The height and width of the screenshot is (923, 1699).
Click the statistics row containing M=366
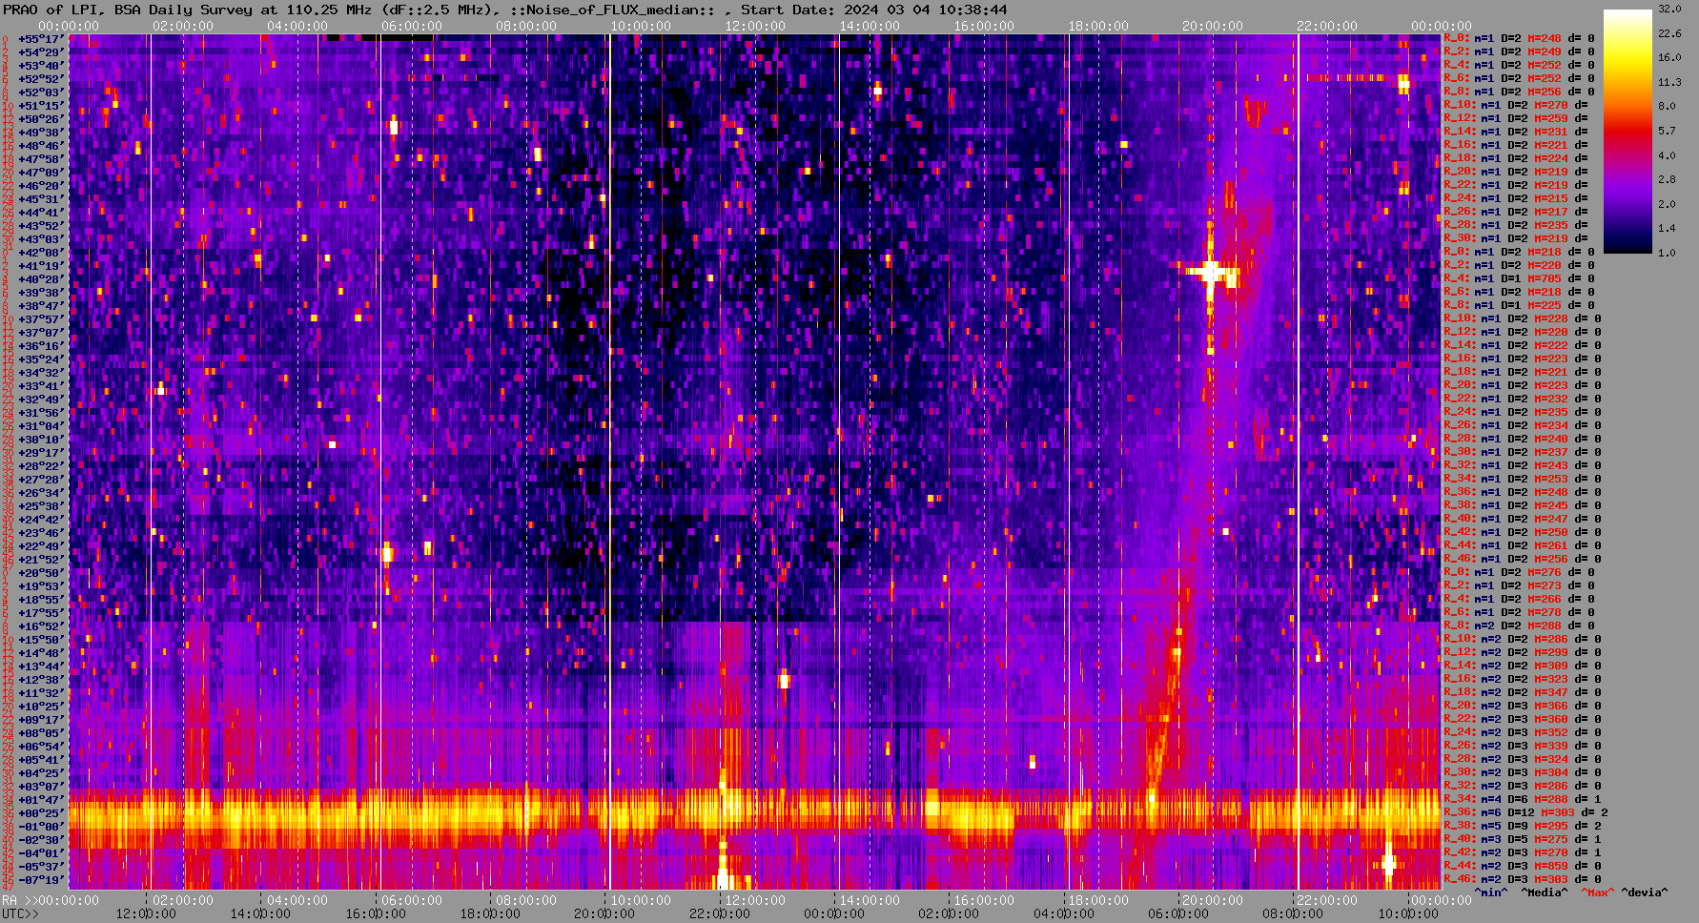tap(1522, 706)
